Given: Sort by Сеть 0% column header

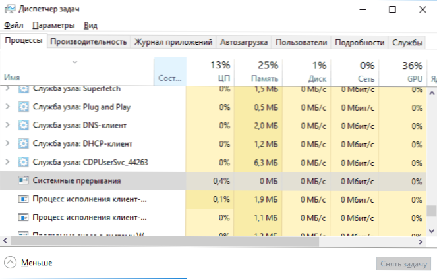Looking at the screenshot, I should (x=355, y=72).
